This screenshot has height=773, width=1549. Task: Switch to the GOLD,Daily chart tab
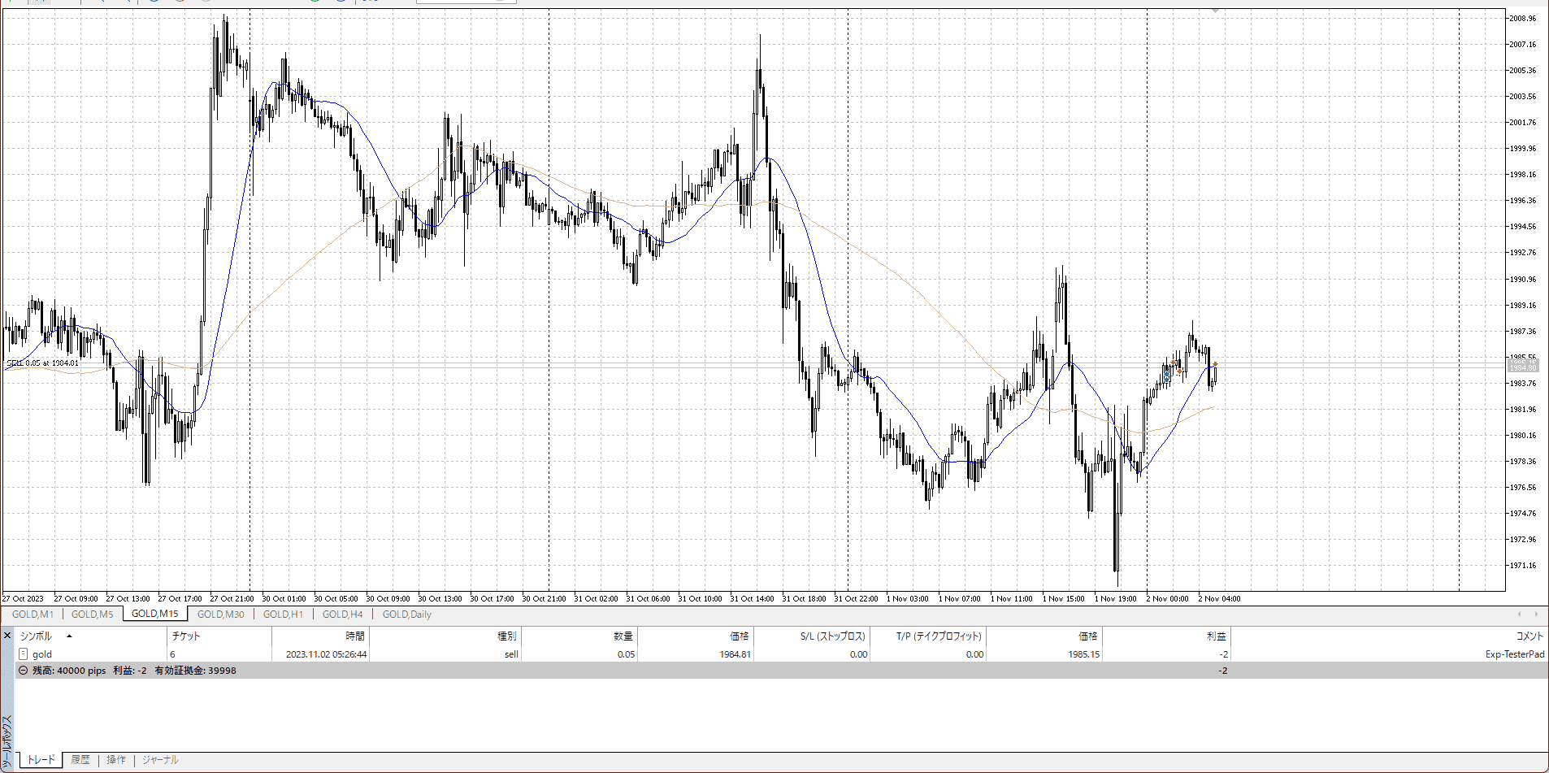406,614
